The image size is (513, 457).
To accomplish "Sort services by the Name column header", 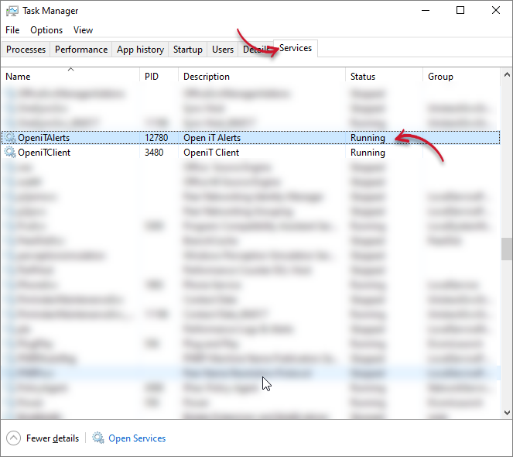I will (19, 77).
